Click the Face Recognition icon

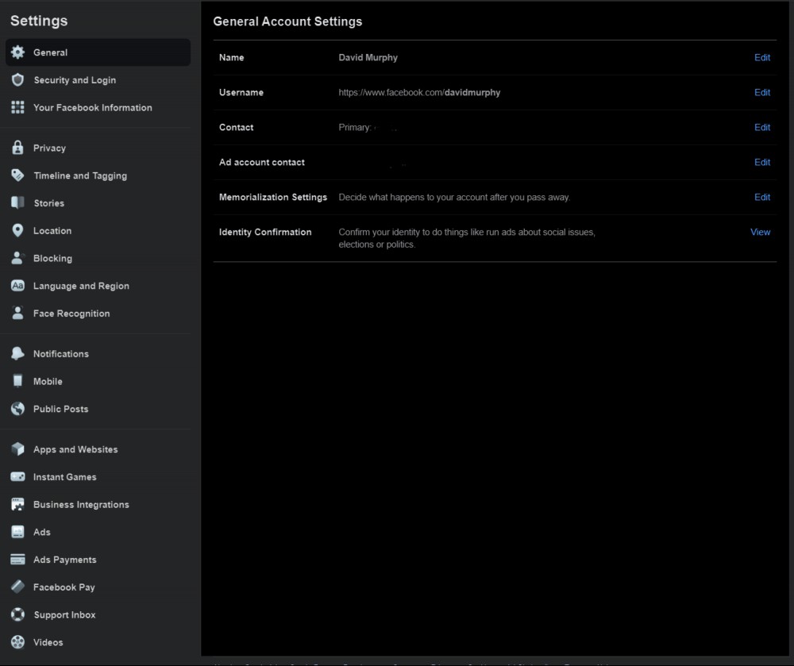pos(17,314)
